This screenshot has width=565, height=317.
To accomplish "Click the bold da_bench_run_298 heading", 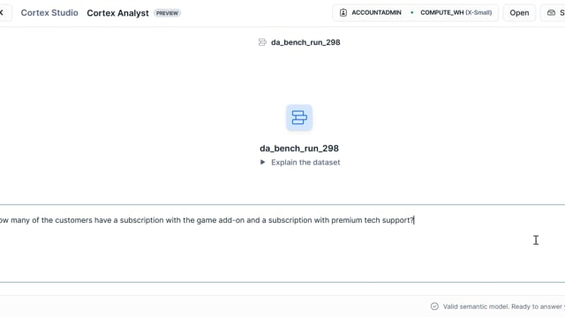I will coord(299,148).
